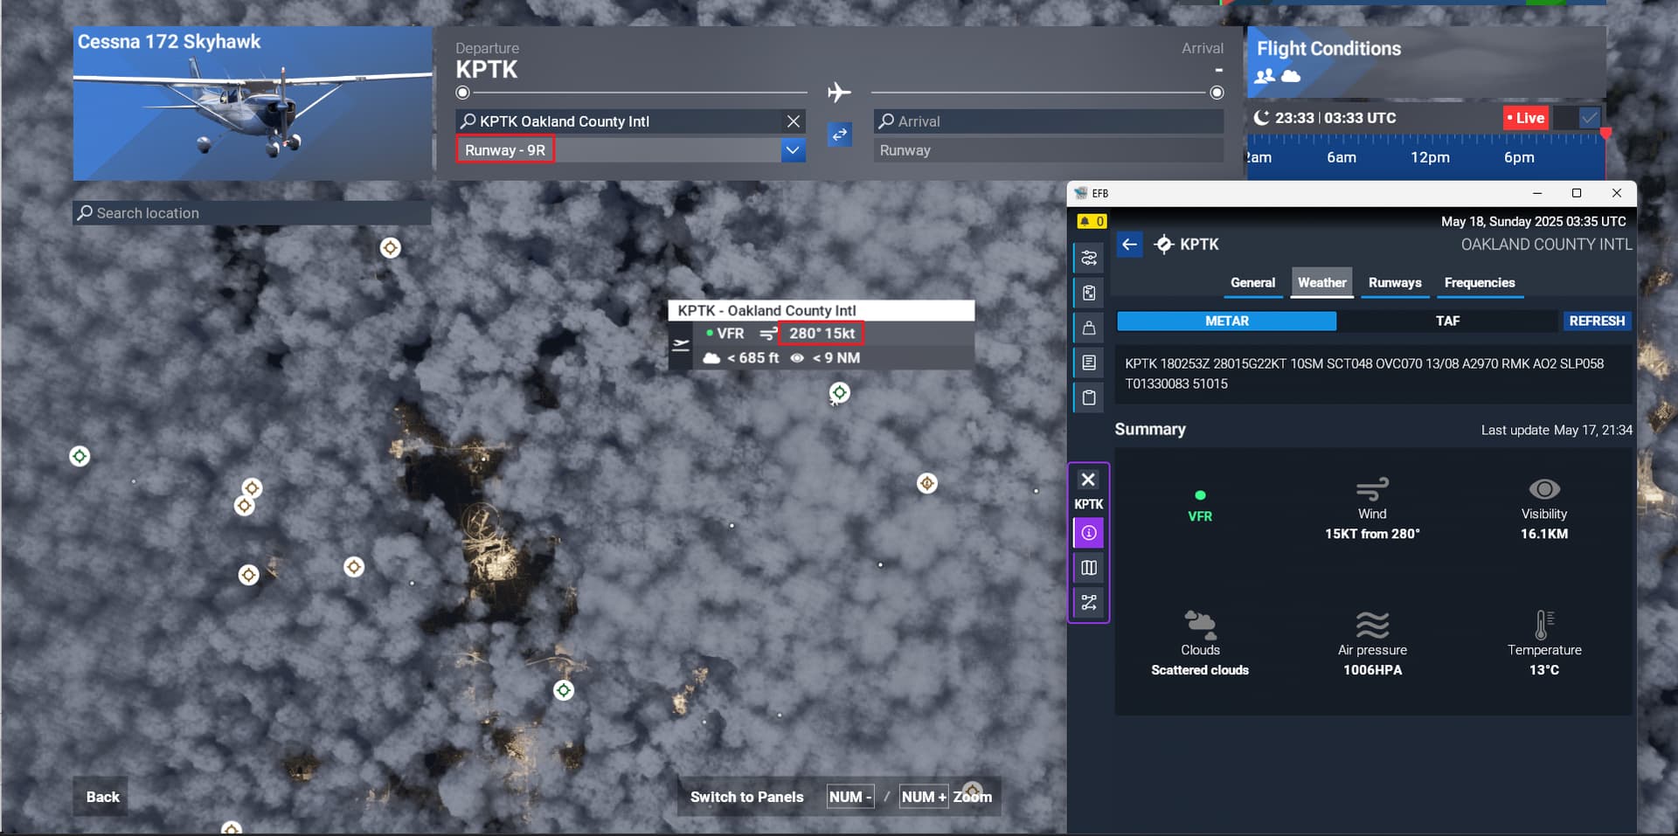Select the METAR report toggle
Screen dimensions: 1678x836
pyautogui.click(x=1226, y=321)
